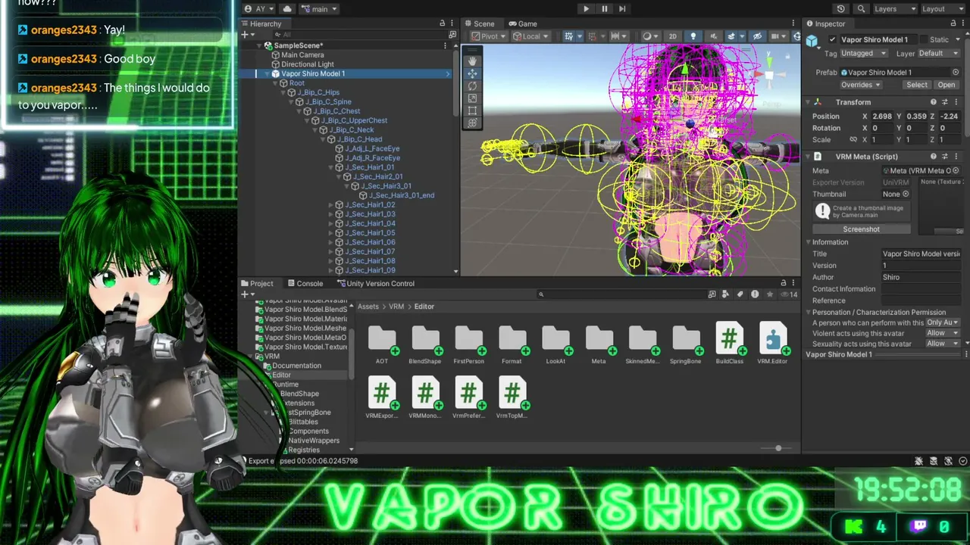Select the SpringBone folder in Project

point(686,345)
